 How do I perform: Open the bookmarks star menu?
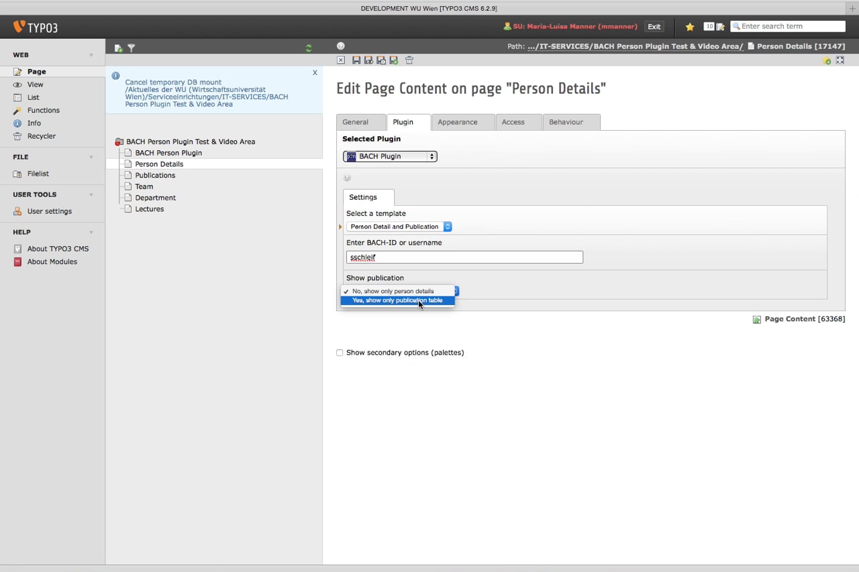click(x=690, y=27)
